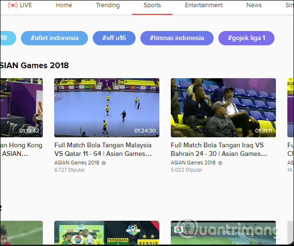This screenshot has height=246, width=294.
Task: Open ASIAN Games 2018 channel under Iraq video
Action: point(193,163)
